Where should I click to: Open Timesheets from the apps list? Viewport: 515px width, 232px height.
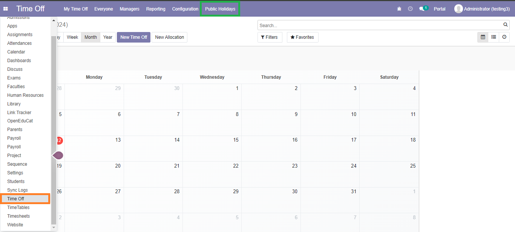[x=25, y=216]
